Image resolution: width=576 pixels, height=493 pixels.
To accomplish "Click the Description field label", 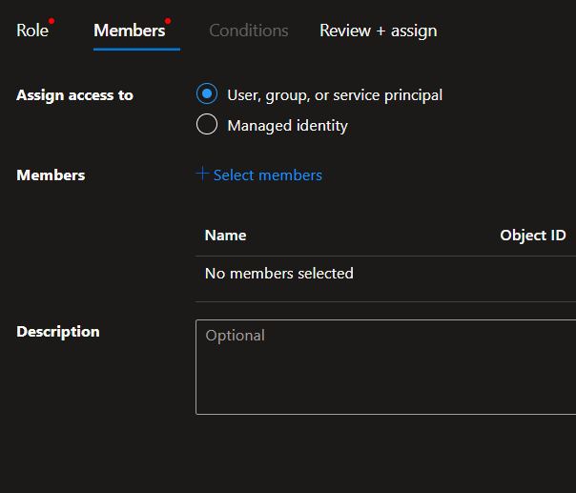I will pyautogui.click(x=58, y=332).
